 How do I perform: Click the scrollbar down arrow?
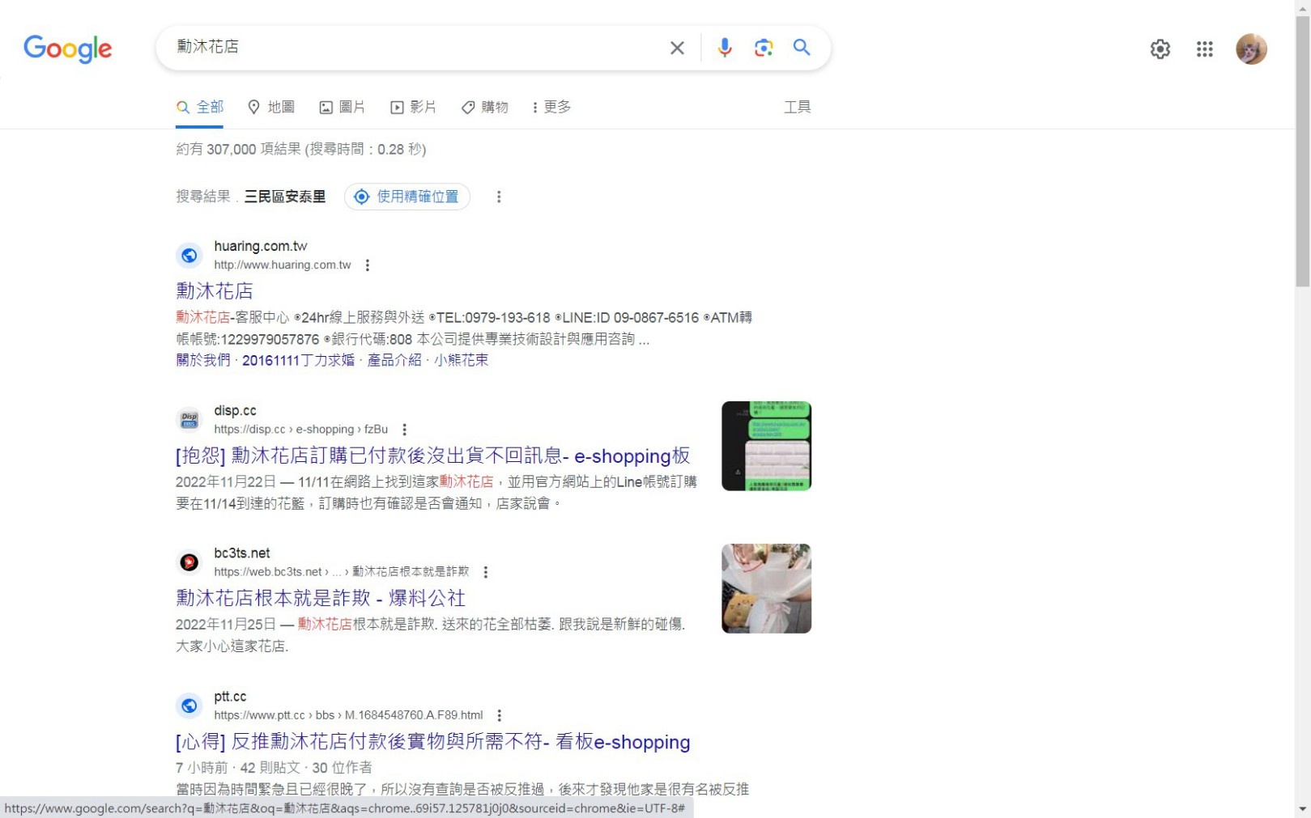coord(1302,809)
